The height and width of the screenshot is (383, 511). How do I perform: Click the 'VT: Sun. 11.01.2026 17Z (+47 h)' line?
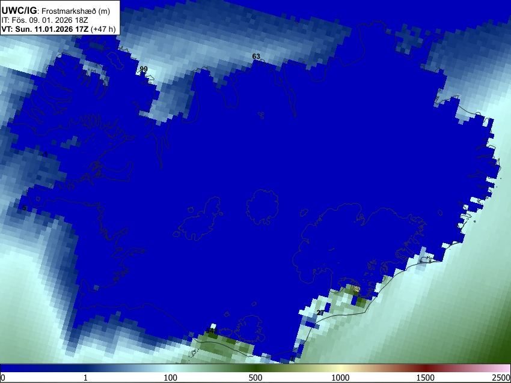click(x=58, y=29)
